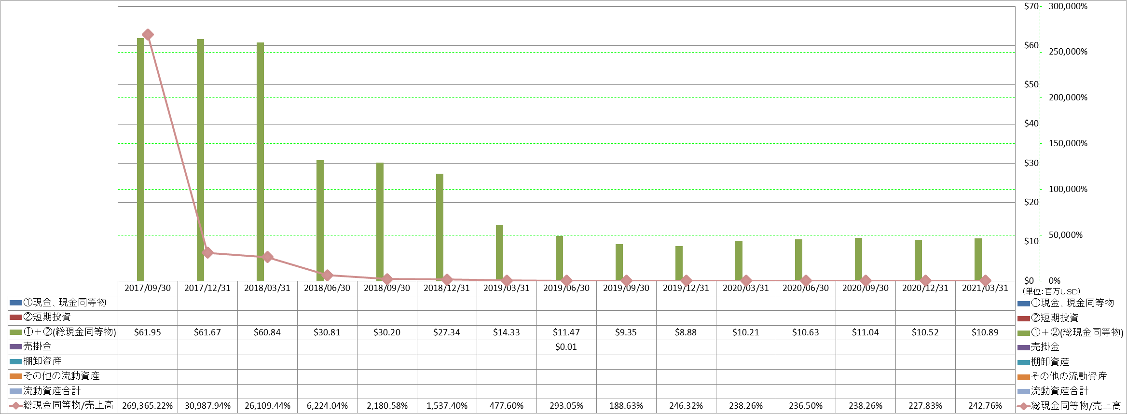Click the $11.47 cell
The width and height of the screenshot is (1127, 414).
566,332
